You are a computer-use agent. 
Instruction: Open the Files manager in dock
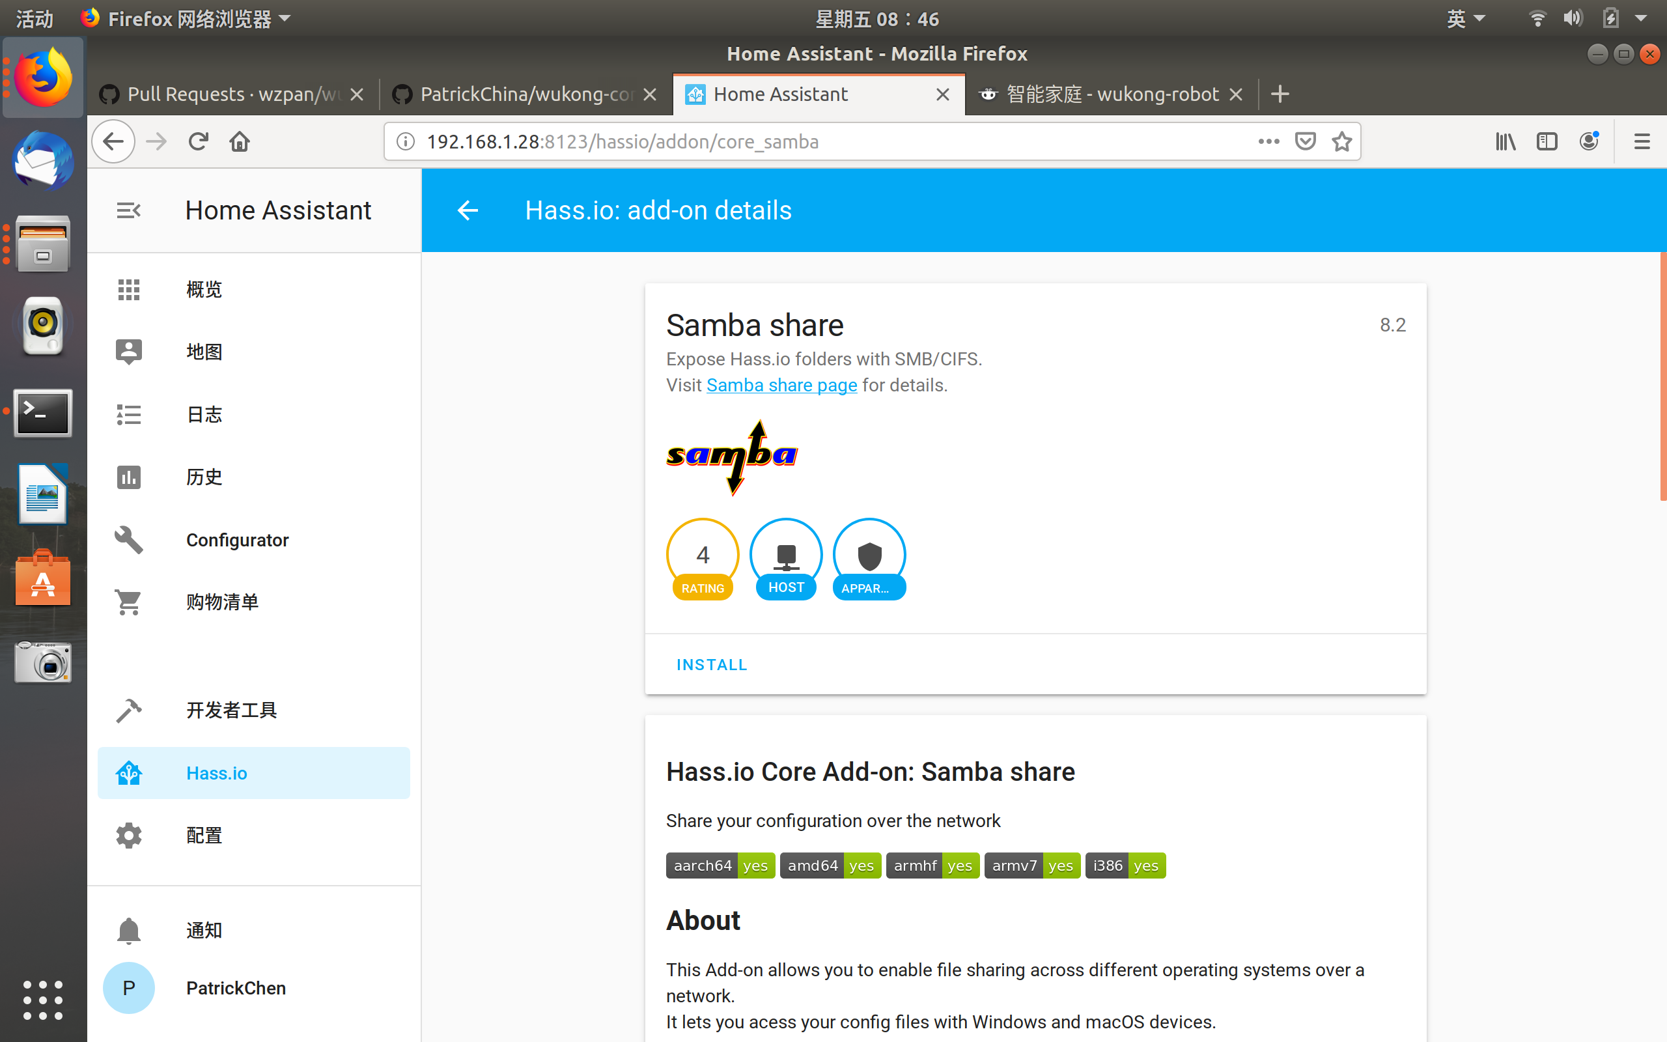tap(43, 244)
